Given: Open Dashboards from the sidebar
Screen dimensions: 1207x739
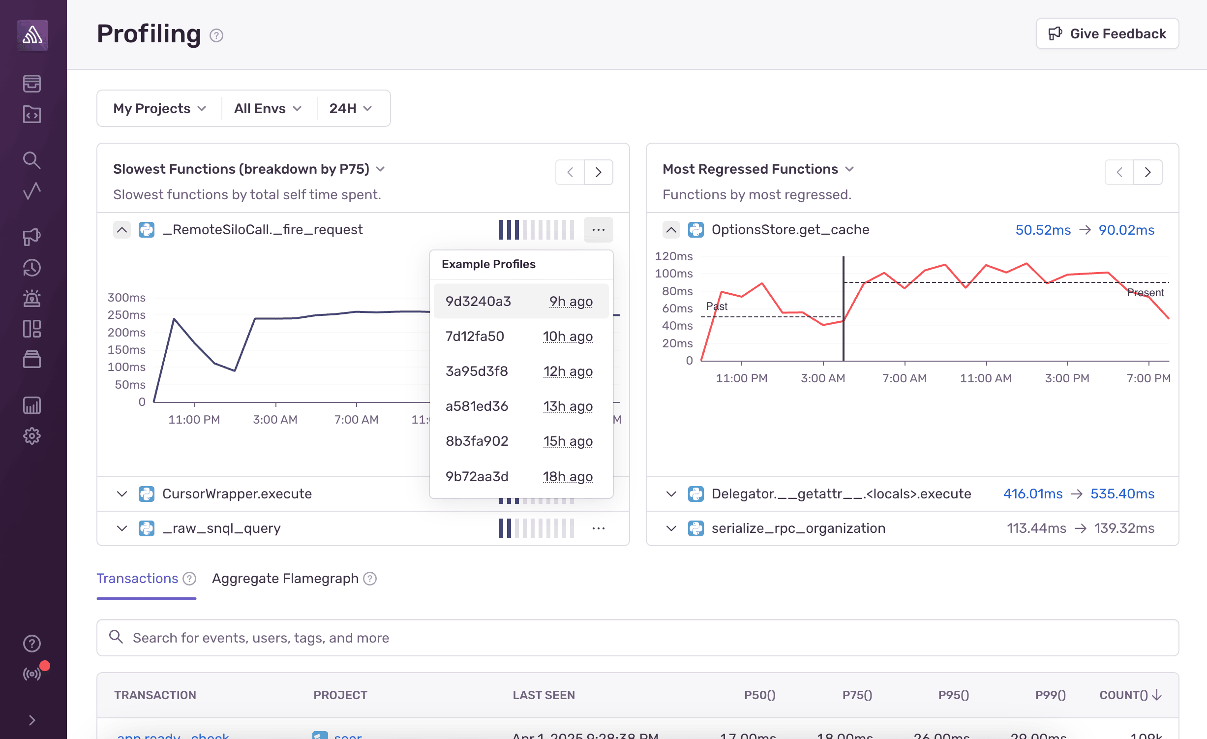Looking at the screenshot, I should pos(32,329).
